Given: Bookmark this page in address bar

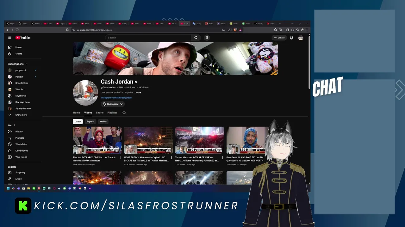Looking at the screenshot, I should click(x=67, y=30).
